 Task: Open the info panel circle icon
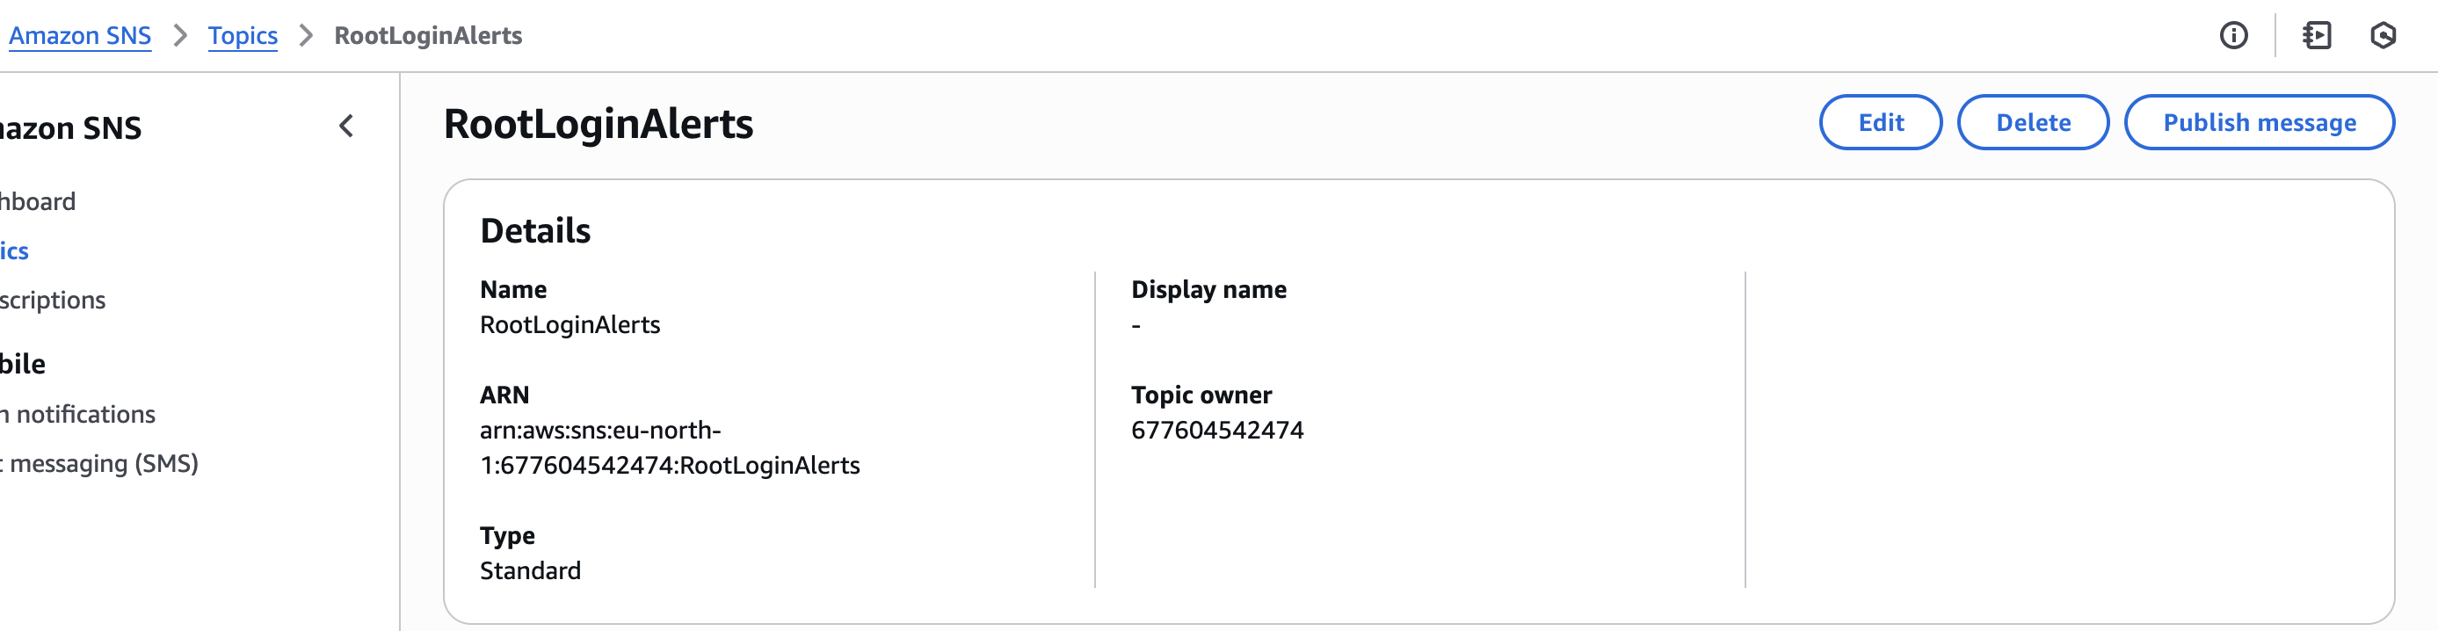click(x=2233, y=36)
